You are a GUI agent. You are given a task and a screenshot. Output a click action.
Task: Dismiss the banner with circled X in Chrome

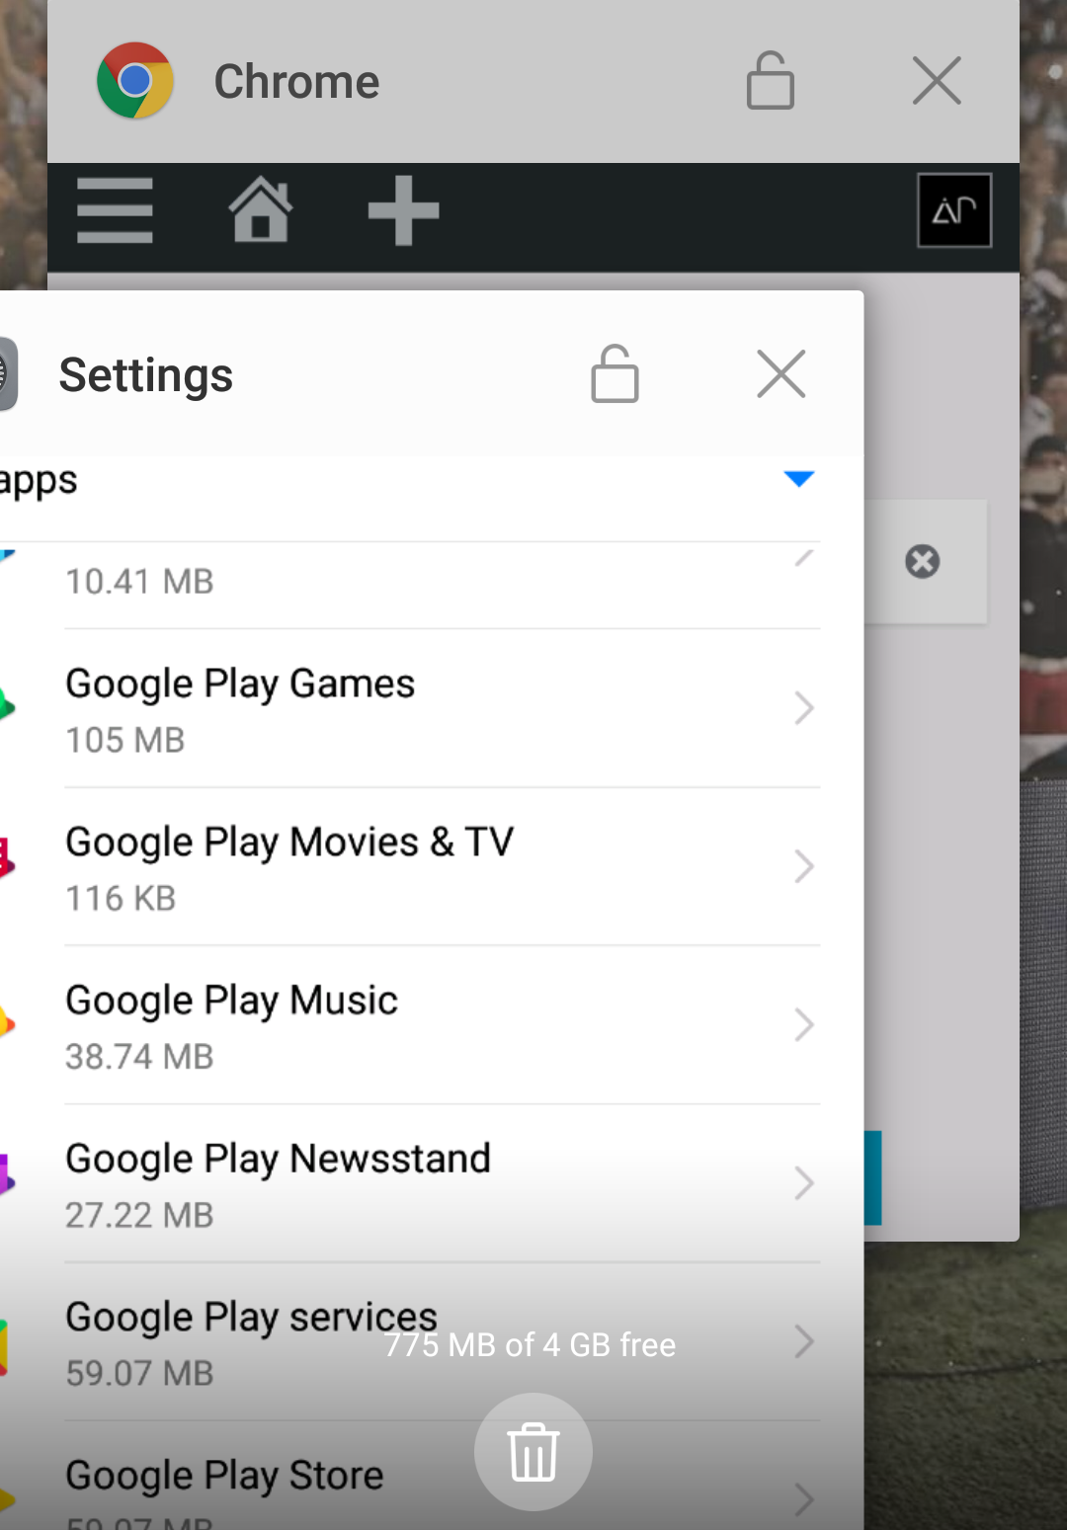pyautogui.click(x=923, y=561)
